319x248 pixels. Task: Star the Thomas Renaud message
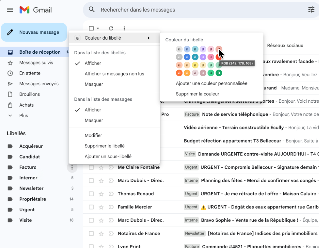pos(101,194)
